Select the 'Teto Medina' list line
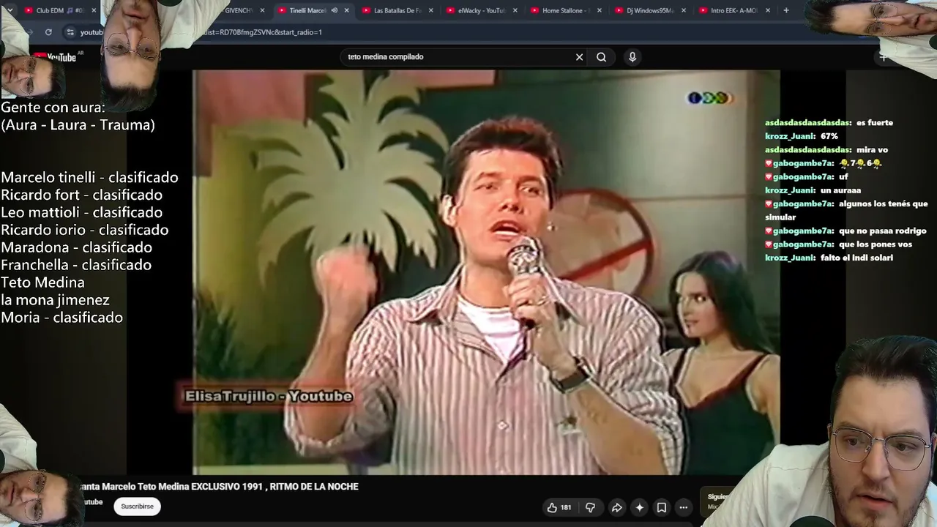 [x=42, y=283]
